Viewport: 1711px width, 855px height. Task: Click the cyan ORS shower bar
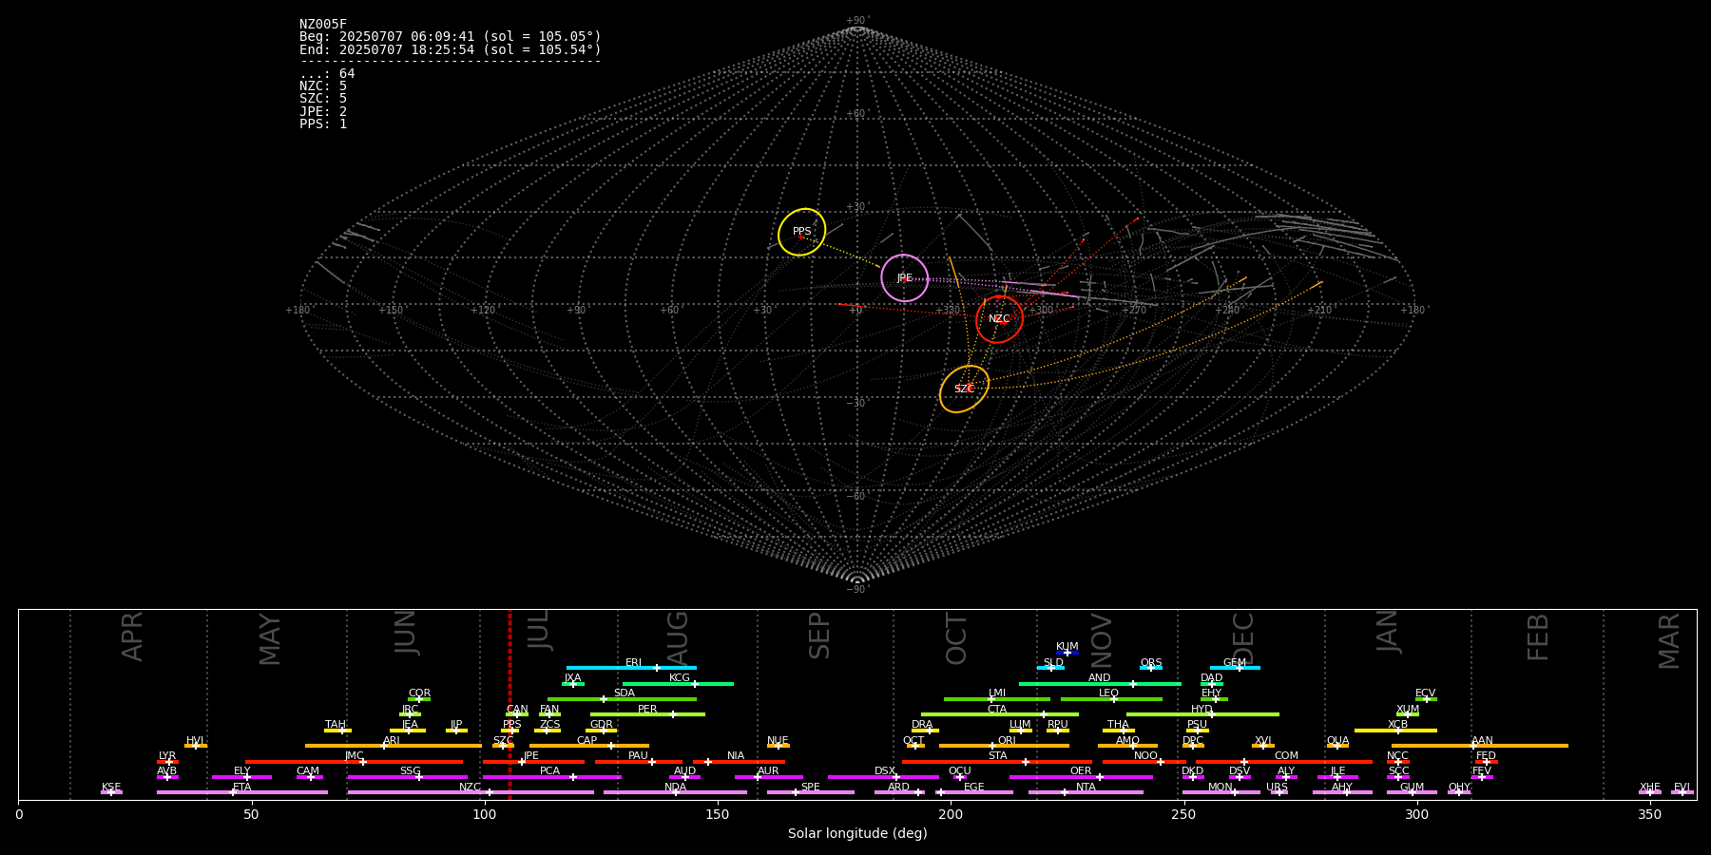click(1151, 668)
